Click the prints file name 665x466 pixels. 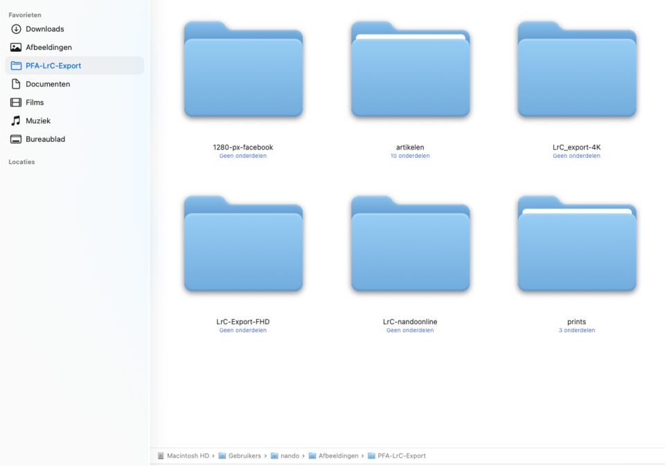pyautogui.click(x=577, y=322)
